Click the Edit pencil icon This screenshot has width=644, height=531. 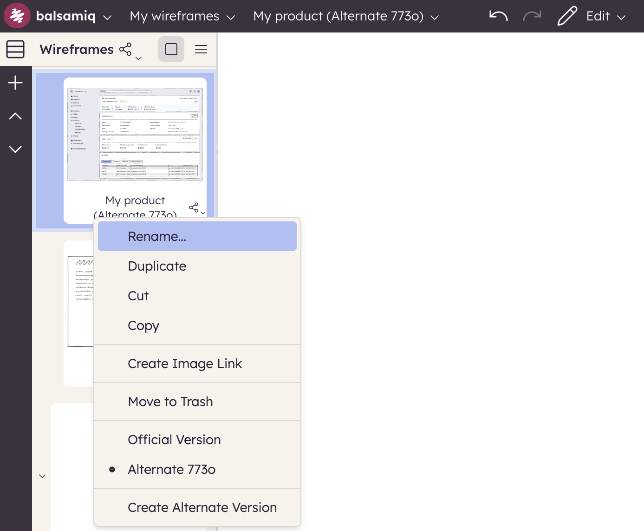(x=567, y=16)
